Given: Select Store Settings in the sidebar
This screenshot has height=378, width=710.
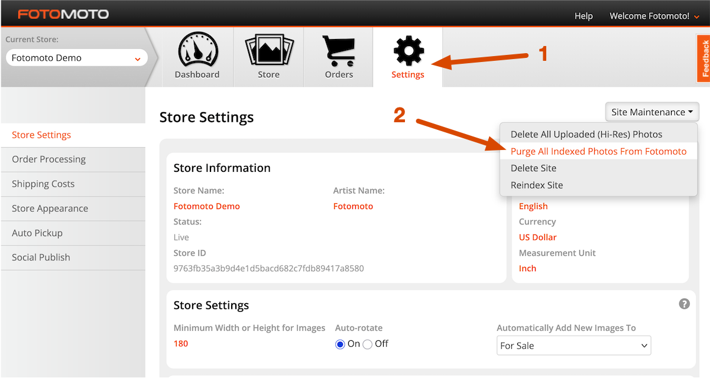Looking at the screenshot, I should [x=73, y=135].
